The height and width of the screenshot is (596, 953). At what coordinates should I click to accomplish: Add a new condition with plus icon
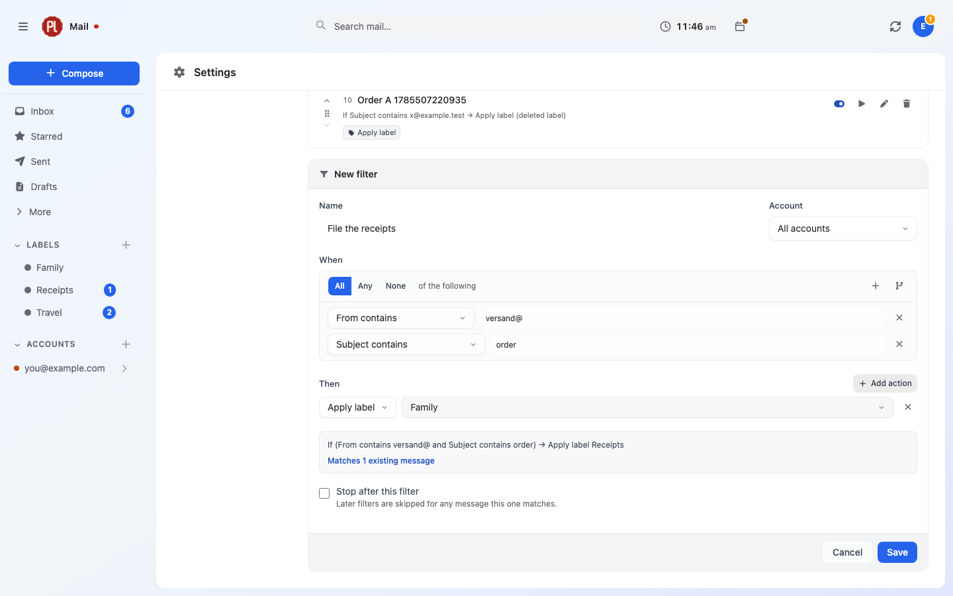[x=876, y=286]
